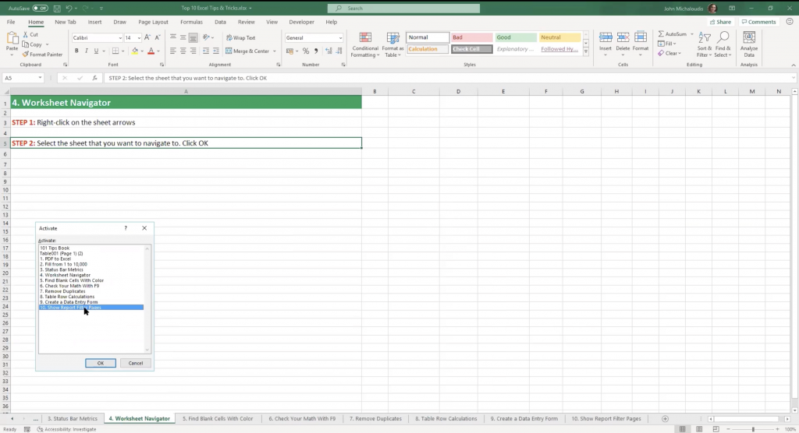Apply the Good cell style
The height and width of the screenshot is (433, 799).
pyautogui.click(x=516, y=37)
